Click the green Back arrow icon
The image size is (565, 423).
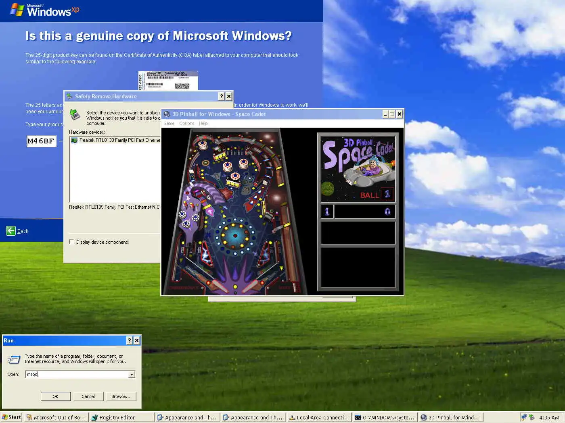(x=11, y=231)
